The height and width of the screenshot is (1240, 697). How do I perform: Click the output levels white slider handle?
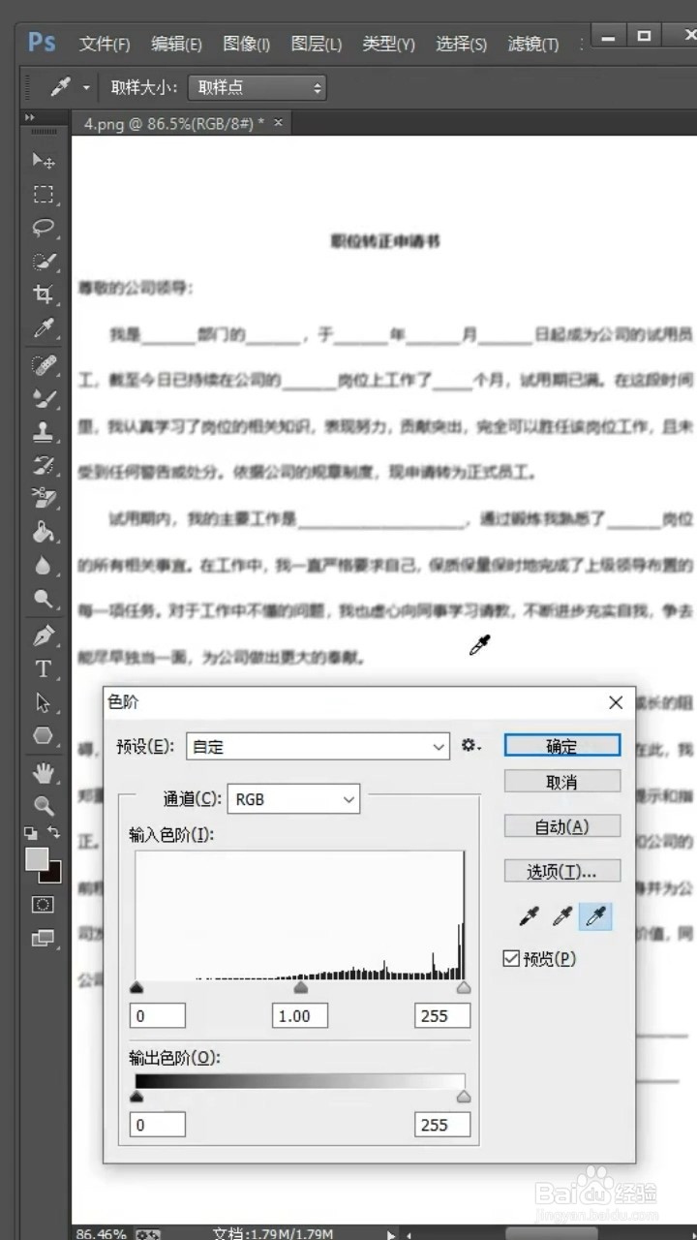coord(464,1097)
